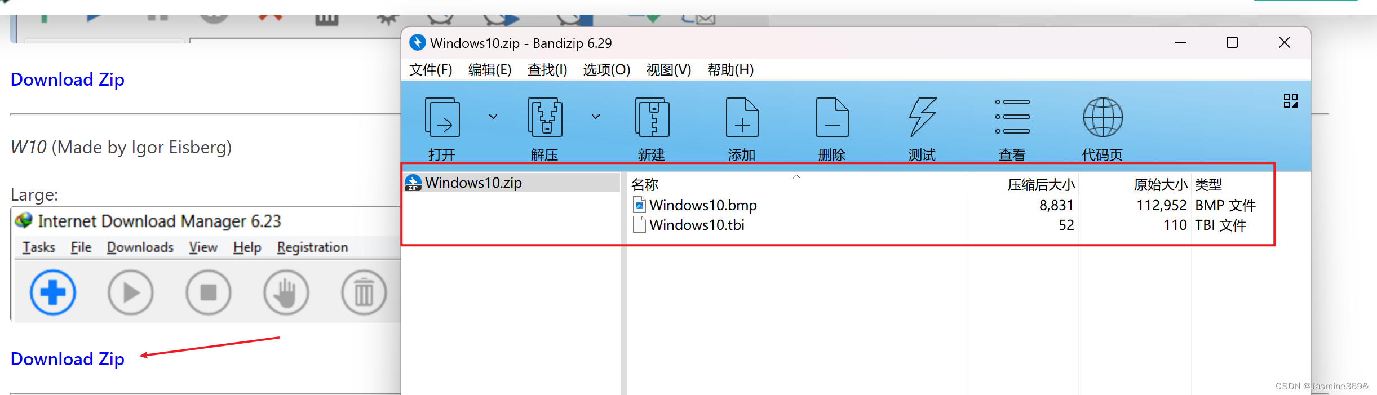Click the Bandizip logo in title bar
Image resolution: width=1377 pixels, height=395 pixels.
pyautogui.click(x=417, y=43)
